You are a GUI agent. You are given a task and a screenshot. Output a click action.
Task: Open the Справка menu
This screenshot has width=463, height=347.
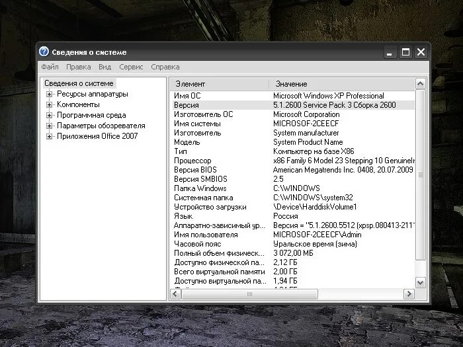165,67
